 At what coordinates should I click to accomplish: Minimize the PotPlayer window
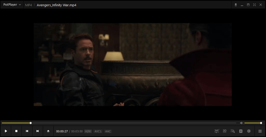pos(242,5)
